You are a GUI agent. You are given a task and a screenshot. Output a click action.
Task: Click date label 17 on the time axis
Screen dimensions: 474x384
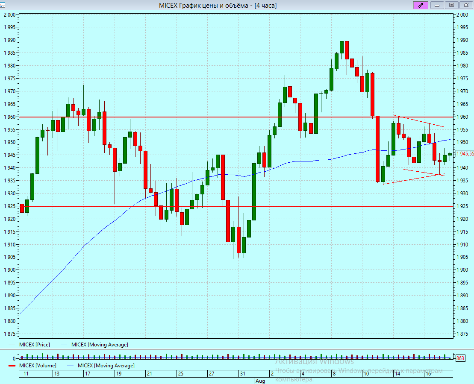88,374
